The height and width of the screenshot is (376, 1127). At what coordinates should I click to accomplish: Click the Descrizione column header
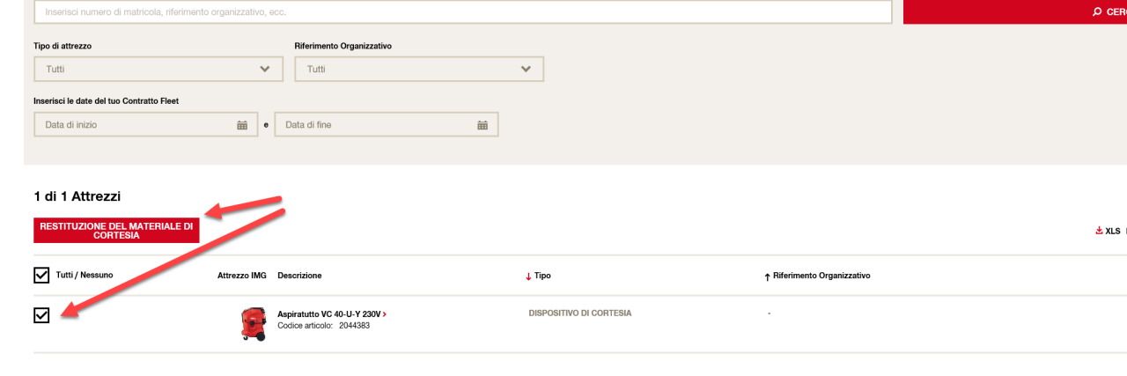pyautogui.click(x=299, y=276)
